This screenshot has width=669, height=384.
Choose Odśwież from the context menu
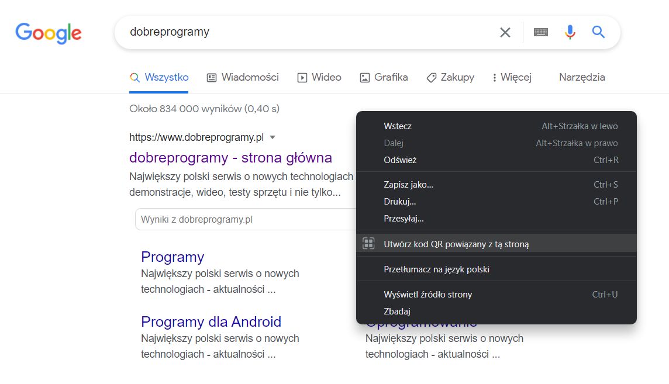(x=400, y=160)
